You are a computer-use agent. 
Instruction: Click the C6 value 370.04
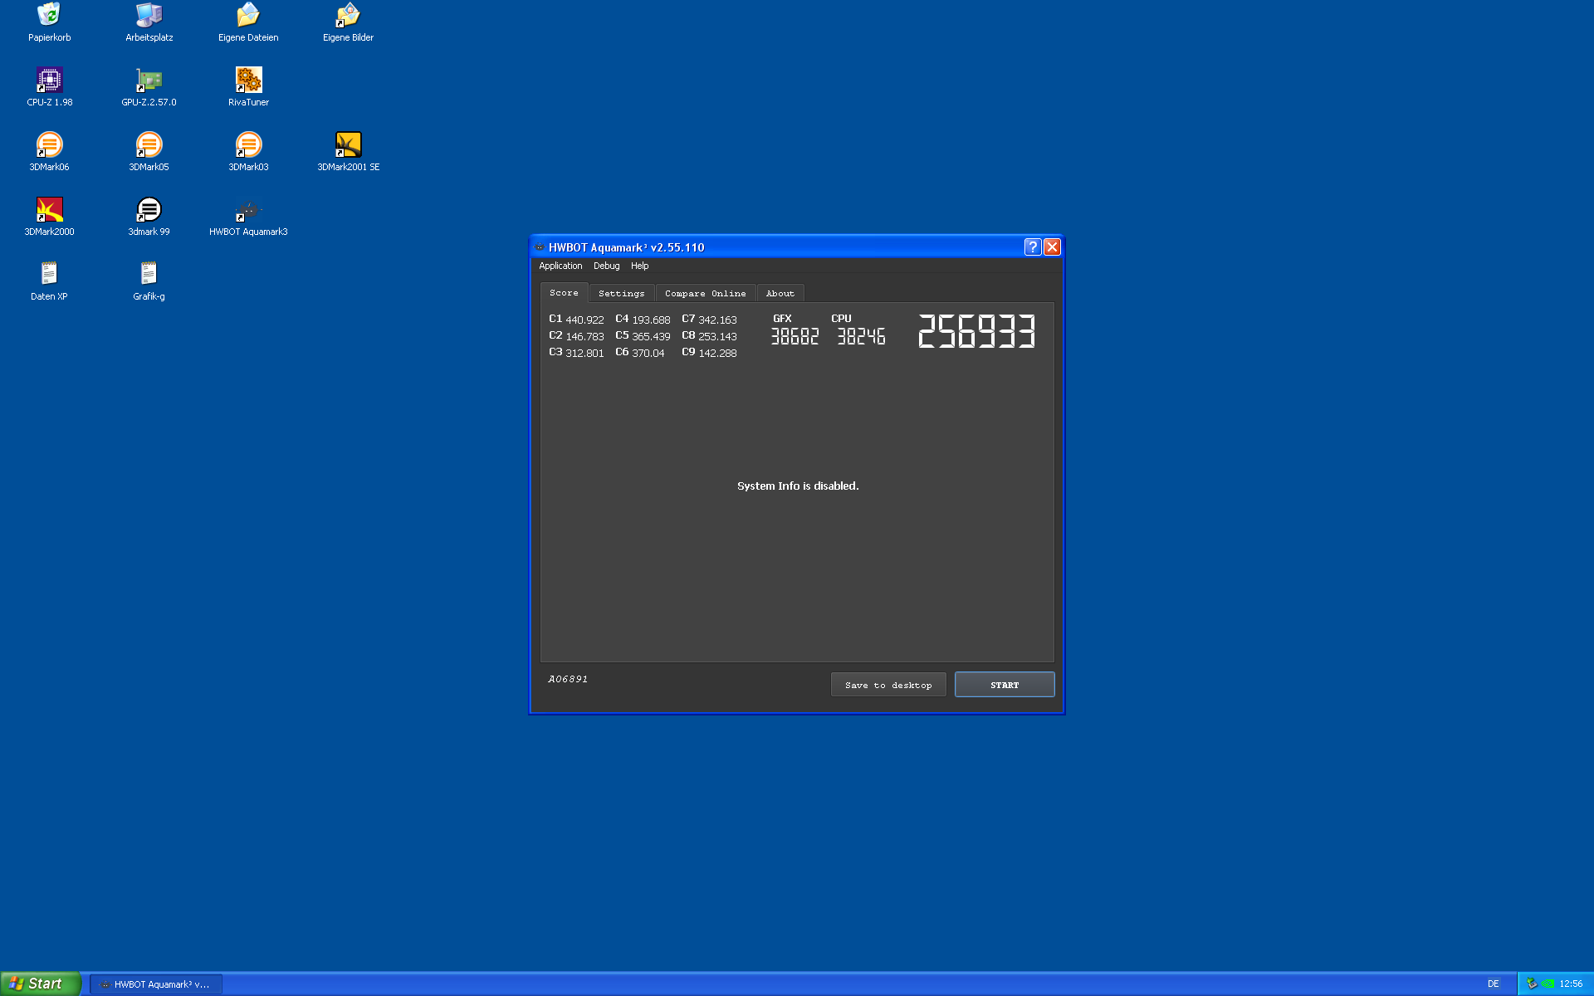tap(648, 353)
